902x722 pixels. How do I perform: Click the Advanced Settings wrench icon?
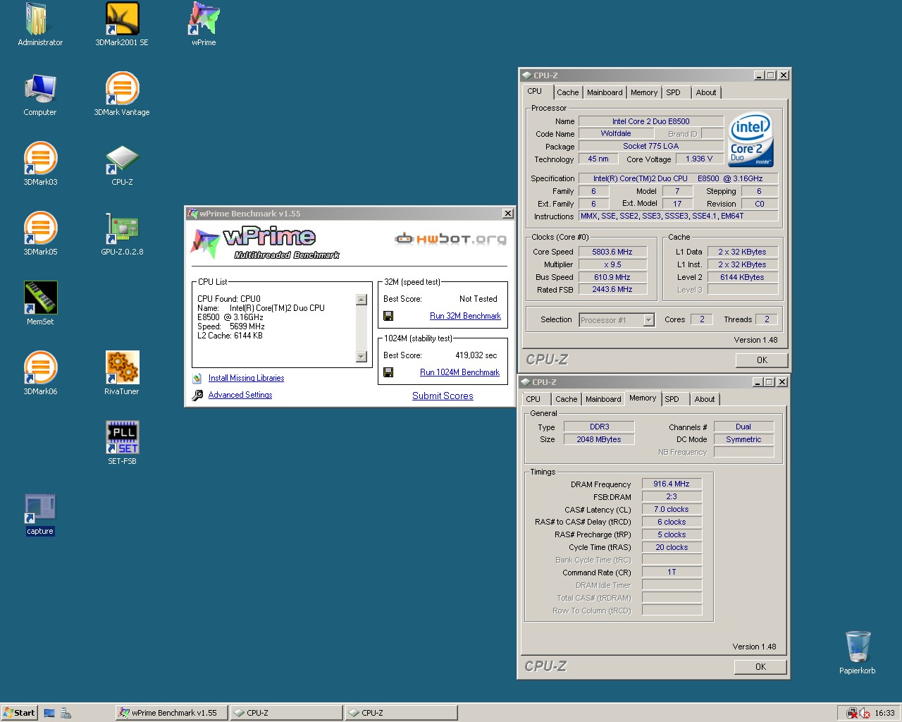(x=197, y=396)
